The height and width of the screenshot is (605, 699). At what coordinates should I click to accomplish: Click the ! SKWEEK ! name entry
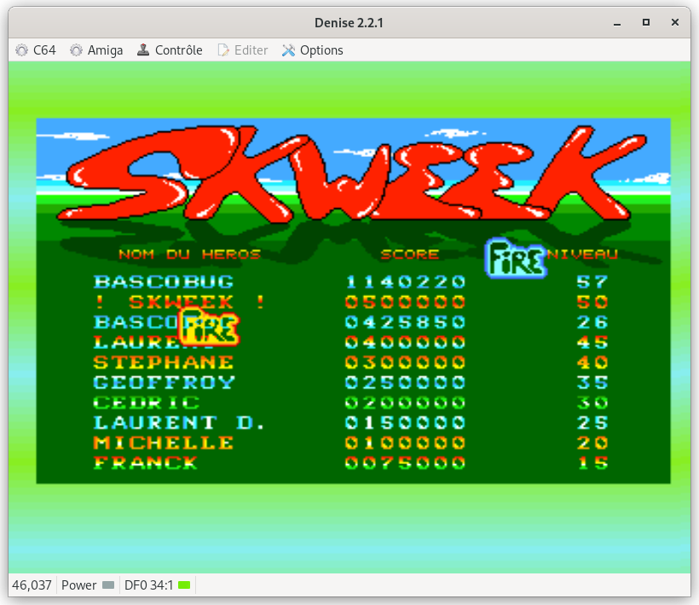click(x=180, y=302)
